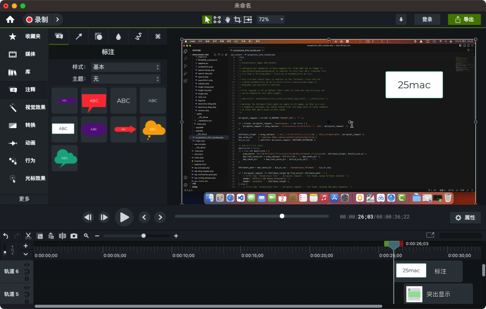Jump to the next marker
The image size is (486, 309).
pyautogui.click(x=160, y=217)
